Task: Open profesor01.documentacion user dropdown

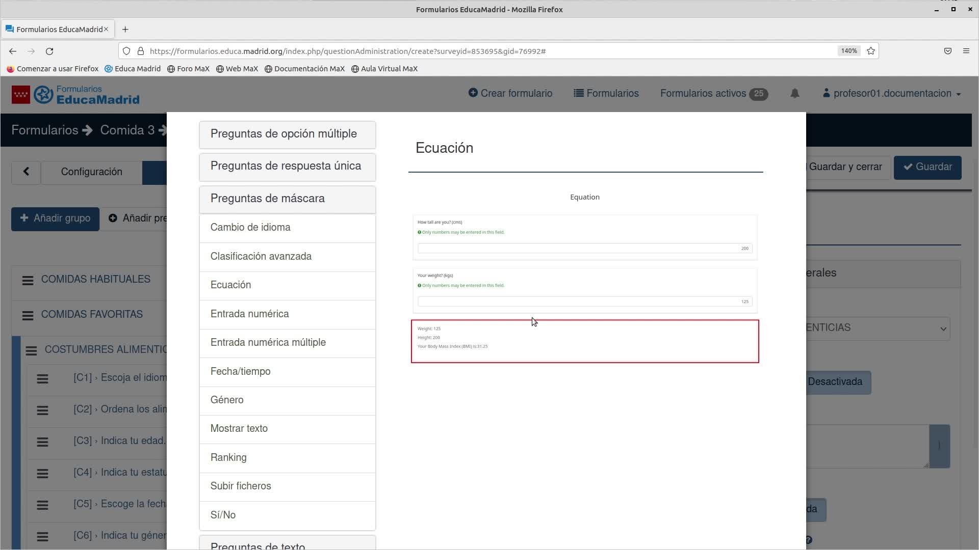Action: coord(892,94)
